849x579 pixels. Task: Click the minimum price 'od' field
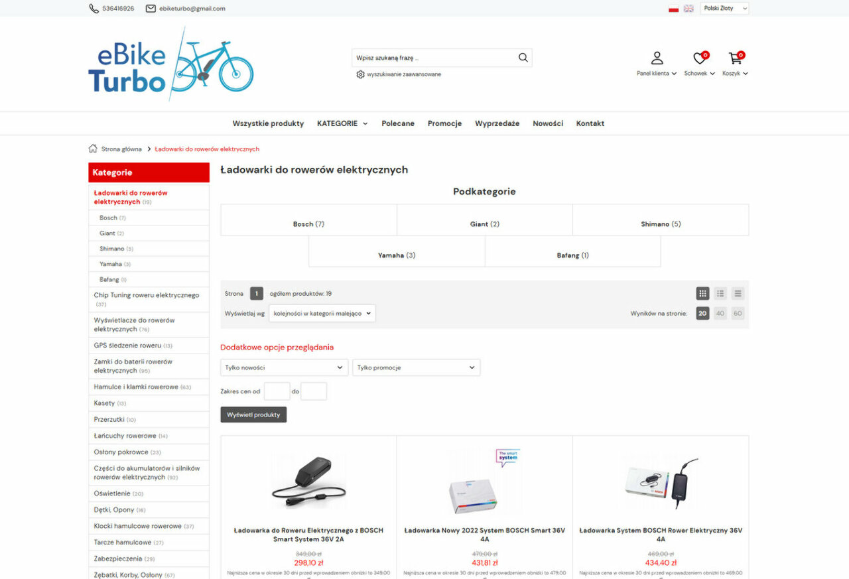tap(277, 391)
